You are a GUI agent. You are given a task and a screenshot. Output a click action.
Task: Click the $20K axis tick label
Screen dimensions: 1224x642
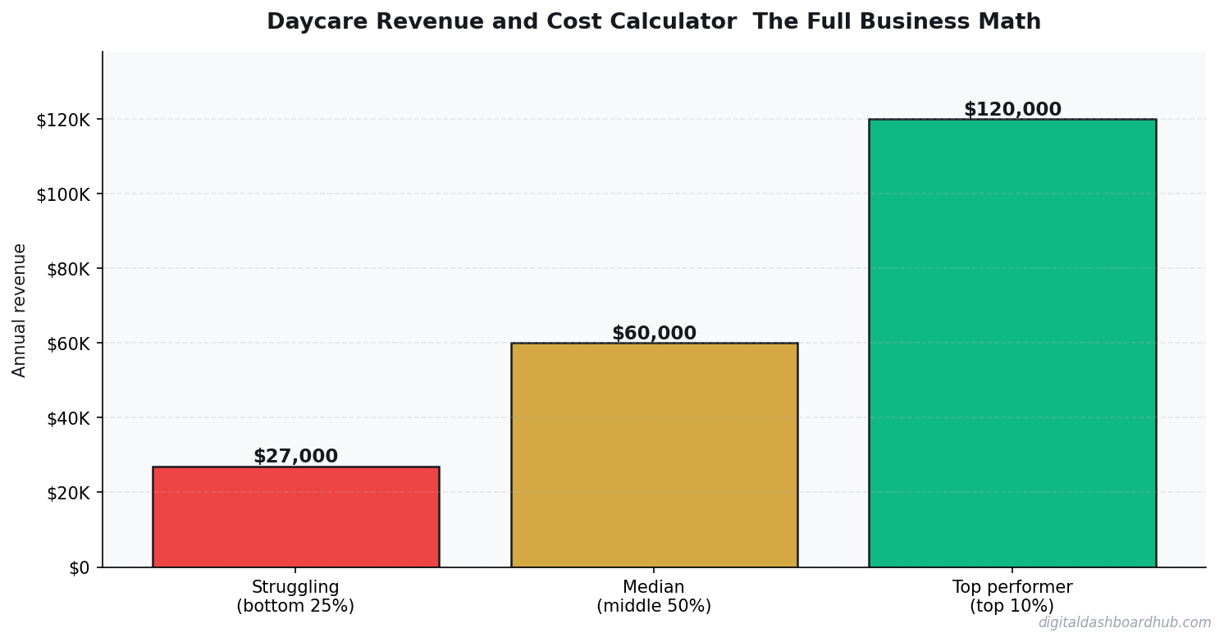coord(70,493)
